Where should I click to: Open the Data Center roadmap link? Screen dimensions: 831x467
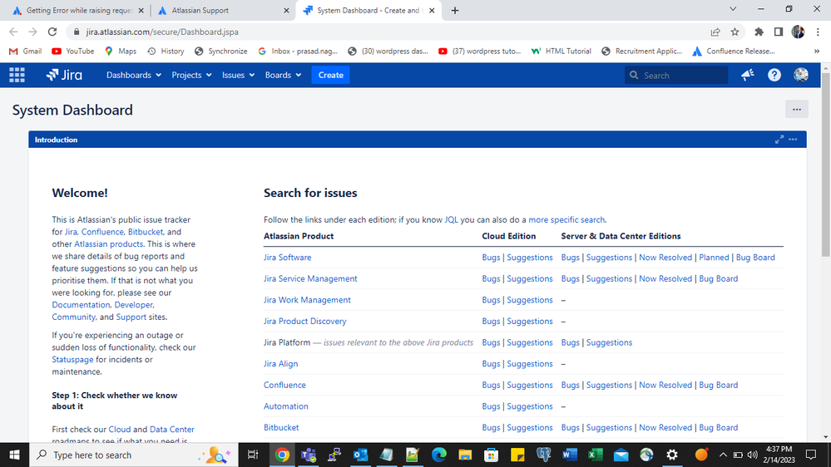point(171,430)
